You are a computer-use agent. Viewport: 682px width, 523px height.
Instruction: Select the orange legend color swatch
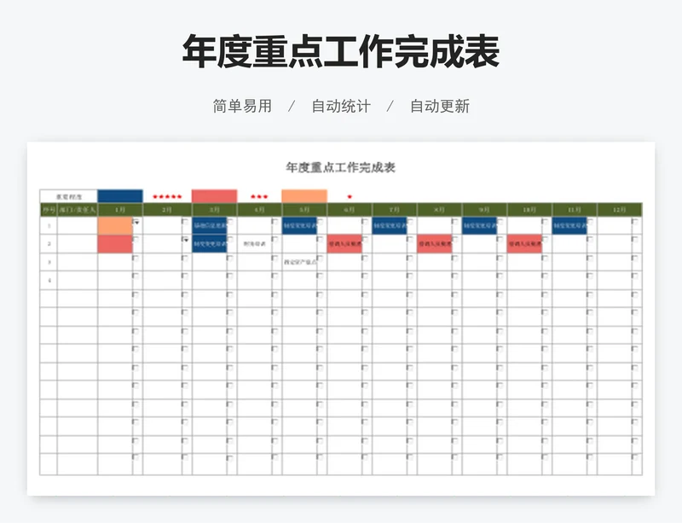click(304, 196)
